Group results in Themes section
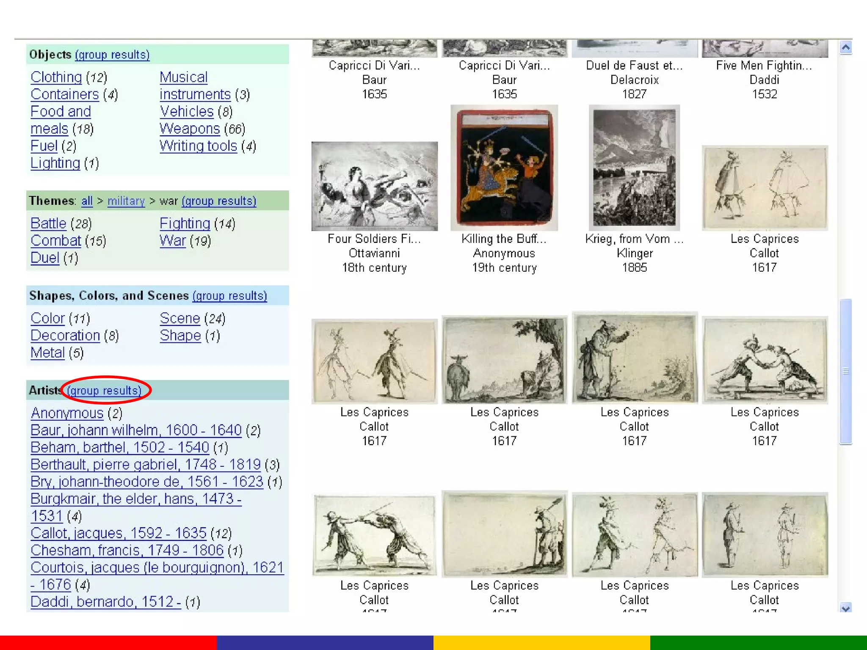 (x=219, y=201)
